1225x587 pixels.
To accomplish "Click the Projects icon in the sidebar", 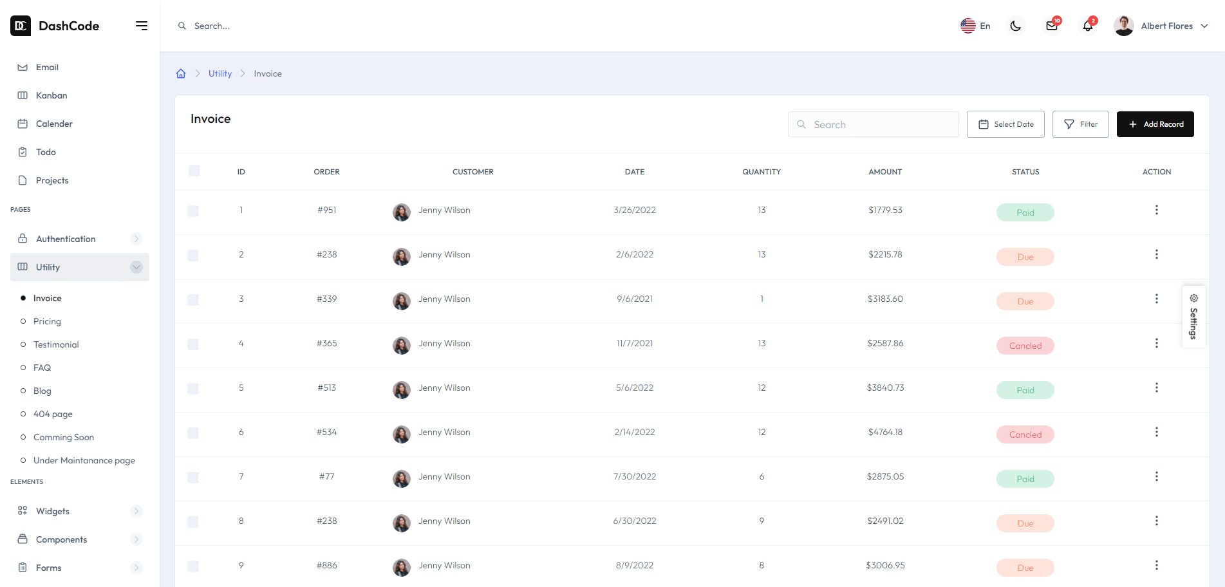I will point(23,180).
